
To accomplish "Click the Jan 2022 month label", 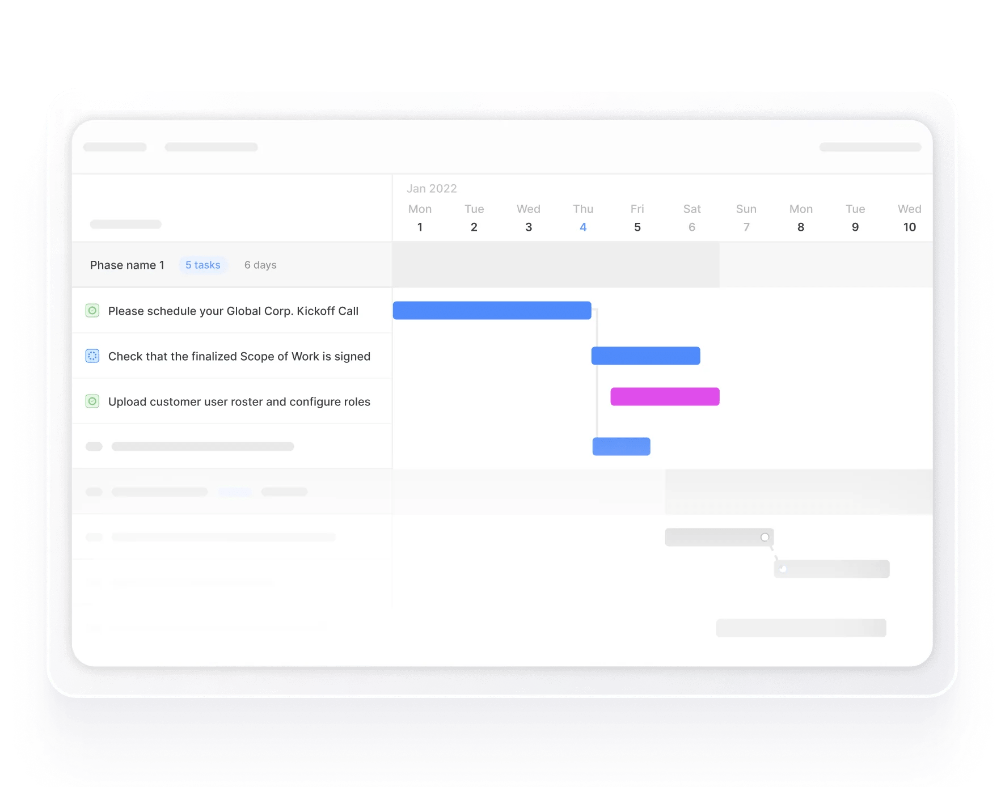I will [x=432, y=188].
